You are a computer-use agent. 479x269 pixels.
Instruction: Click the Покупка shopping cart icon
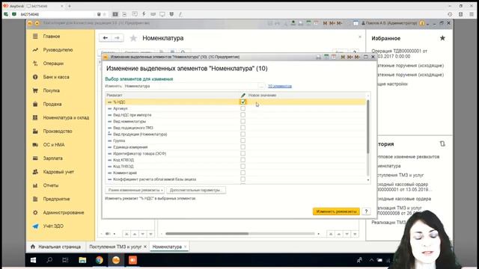pyautogui.click(x=35, y=90)
